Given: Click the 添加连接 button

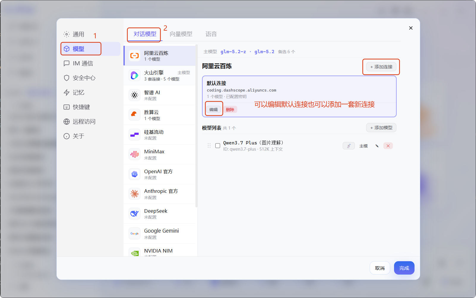Looking at the screenshot, I should tap(381, 67).
